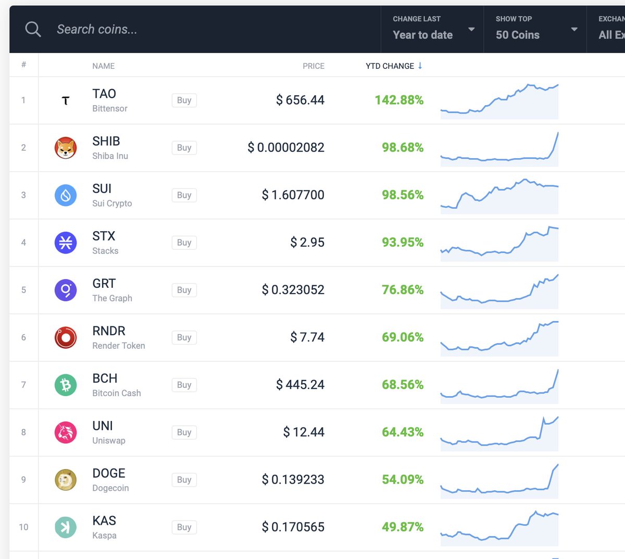Click the Uniswap unicorn logo icon
Screen dimensions: 625x559
click(x=65, y=432)
